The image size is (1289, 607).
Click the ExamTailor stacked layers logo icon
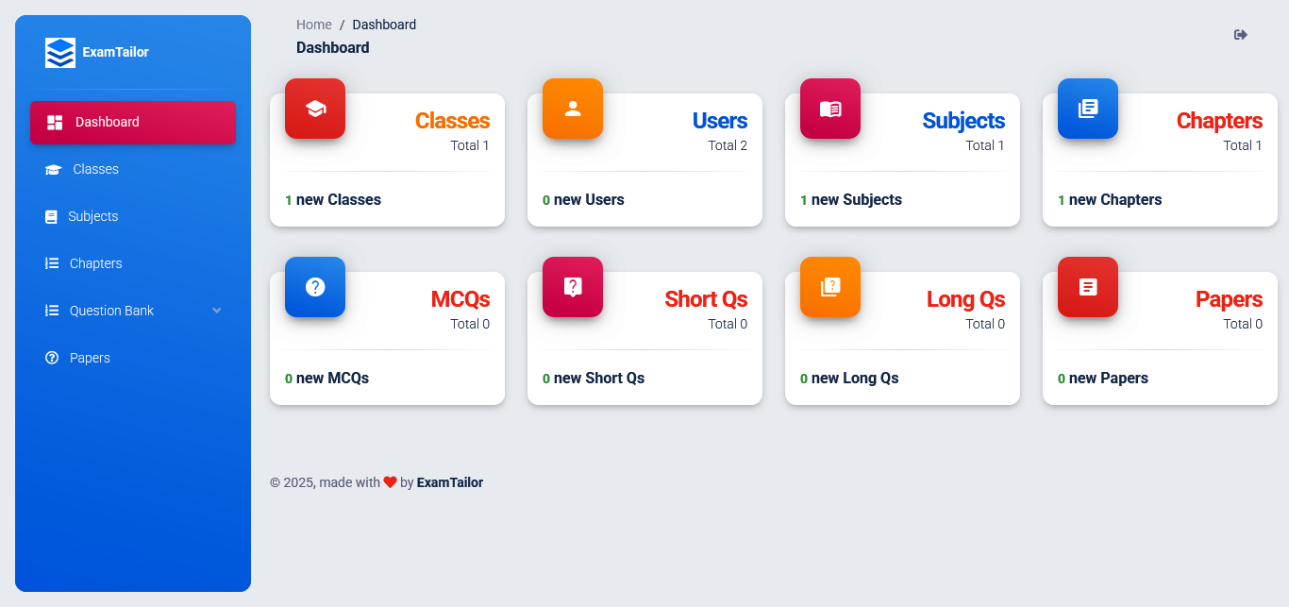point(59,53)
